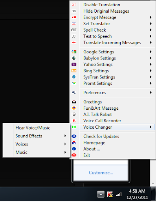Click the red OFF icon beside Disable Translation

tap(74, 5)
